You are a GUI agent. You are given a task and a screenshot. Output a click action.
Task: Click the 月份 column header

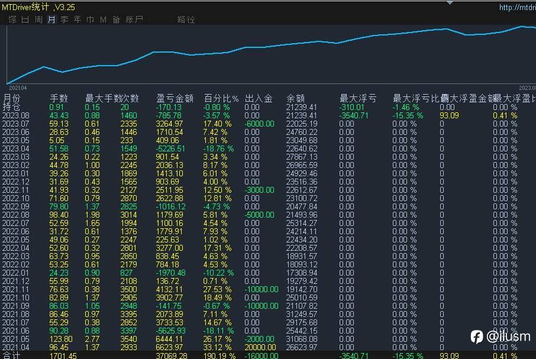[12, 98]
